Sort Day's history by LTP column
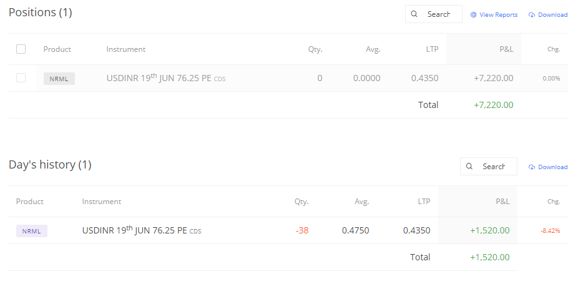578x284 pixels. coord(424,202)
